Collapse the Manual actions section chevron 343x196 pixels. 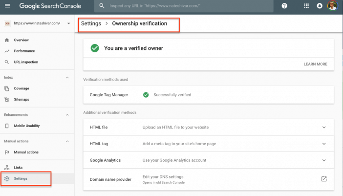tap(67, 141)
